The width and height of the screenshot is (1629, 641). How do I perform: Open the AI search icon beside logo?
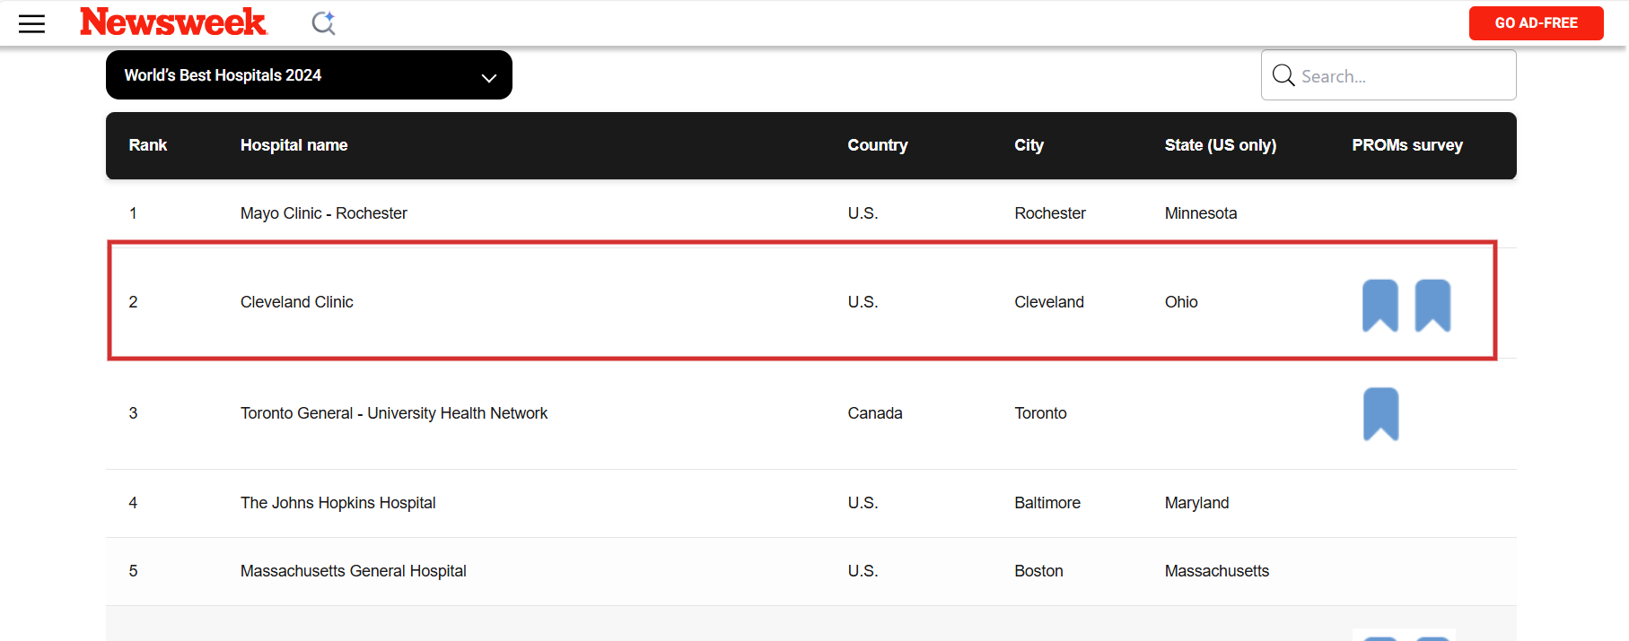tap(324, 22)
